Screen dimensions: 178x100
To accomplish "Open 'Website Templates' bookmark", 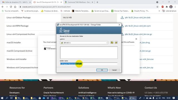I will tap(81, 11).
